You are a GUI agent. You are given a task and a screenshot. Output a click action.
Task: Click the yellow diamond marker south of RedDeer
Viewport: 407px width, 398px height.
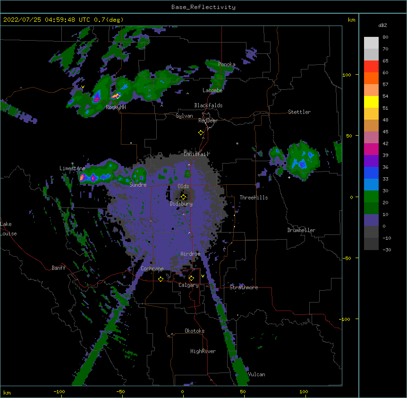[201, 133]
